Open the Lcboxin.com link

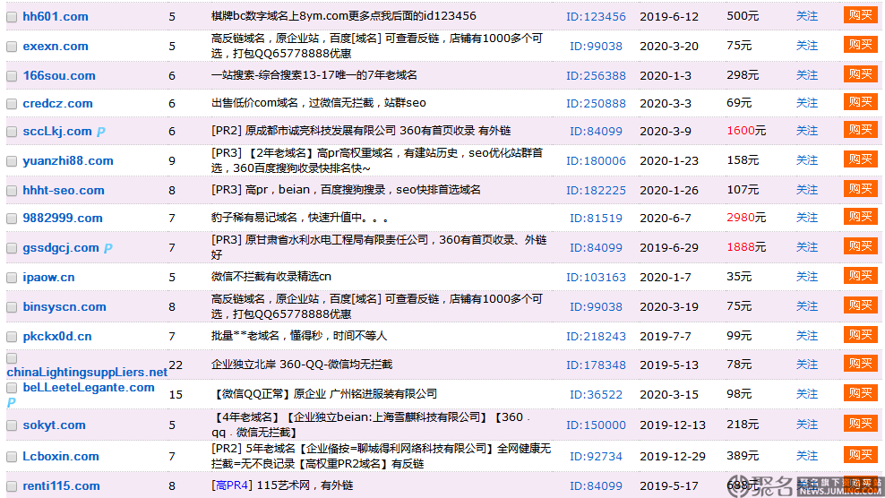(61, 456)
